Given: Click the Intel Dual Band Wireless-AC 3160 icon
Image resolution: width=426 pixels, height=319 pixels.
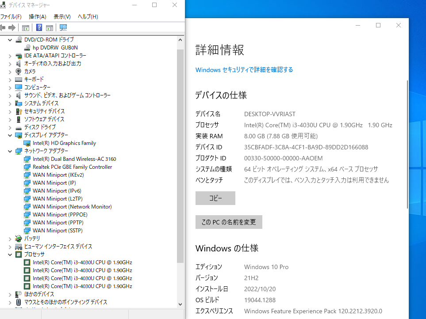Looking at the screenshot, I should (x=27, y=159).
